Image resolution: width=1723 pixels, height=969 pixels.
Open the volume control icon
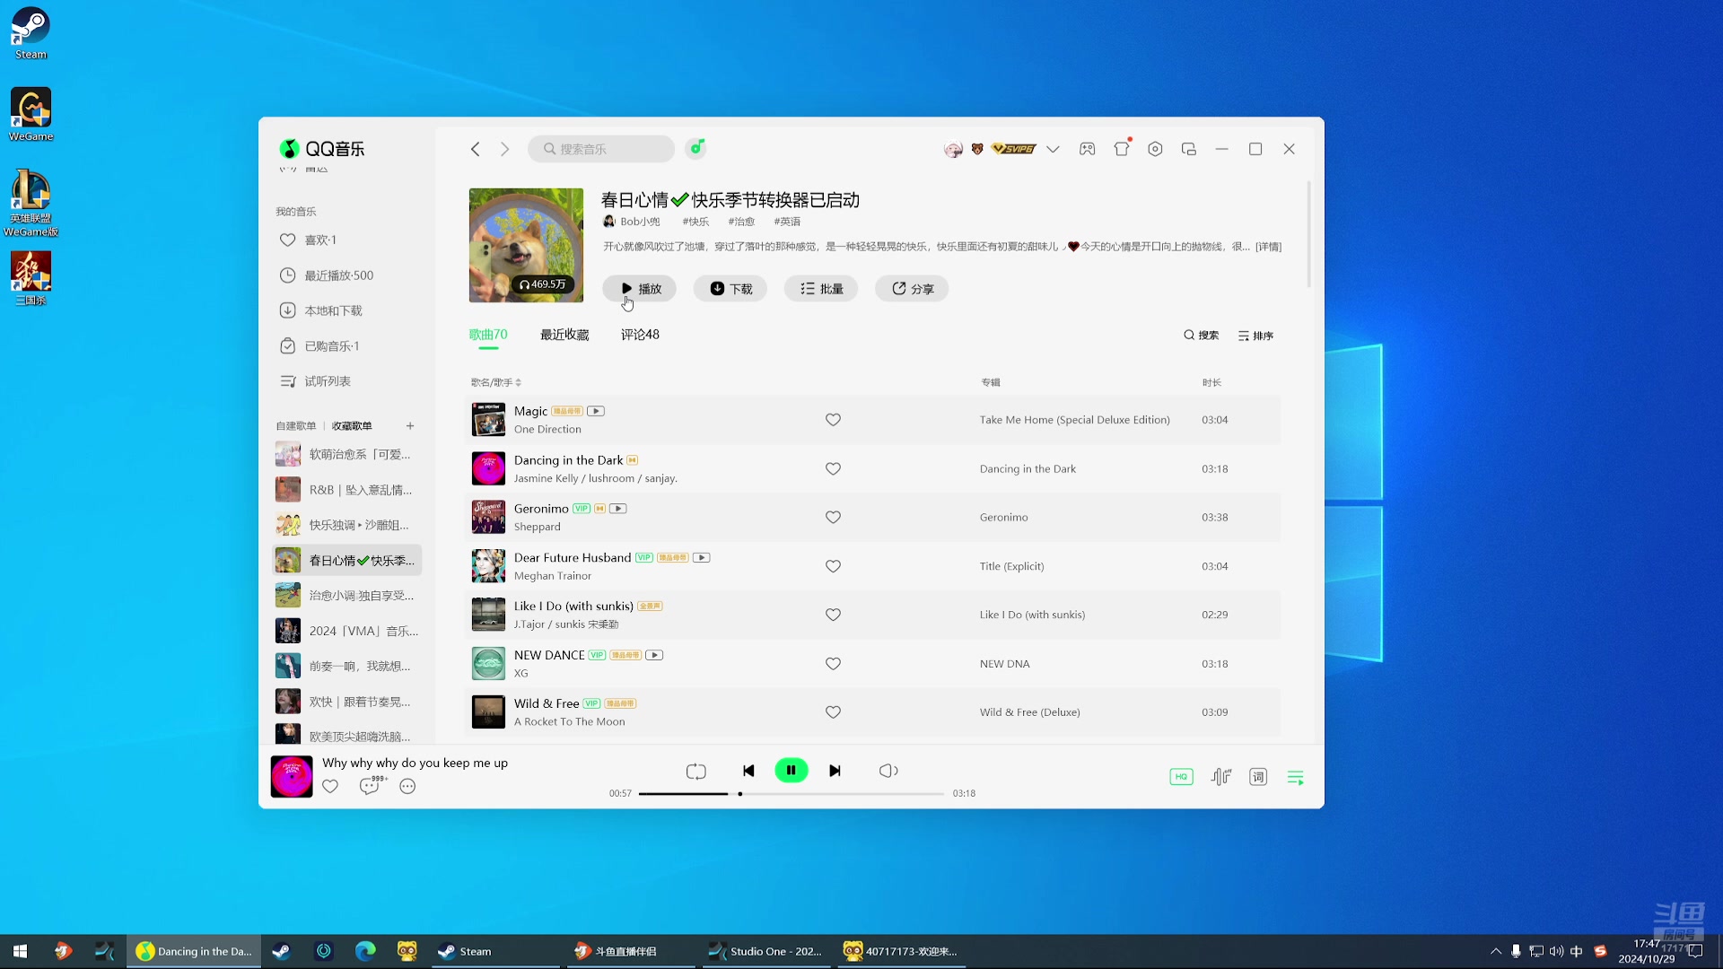[888, 771]
